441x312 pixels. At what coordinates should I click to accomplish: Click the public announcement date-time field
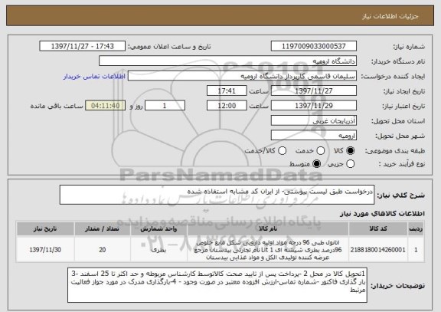click(x=83, y=46)
